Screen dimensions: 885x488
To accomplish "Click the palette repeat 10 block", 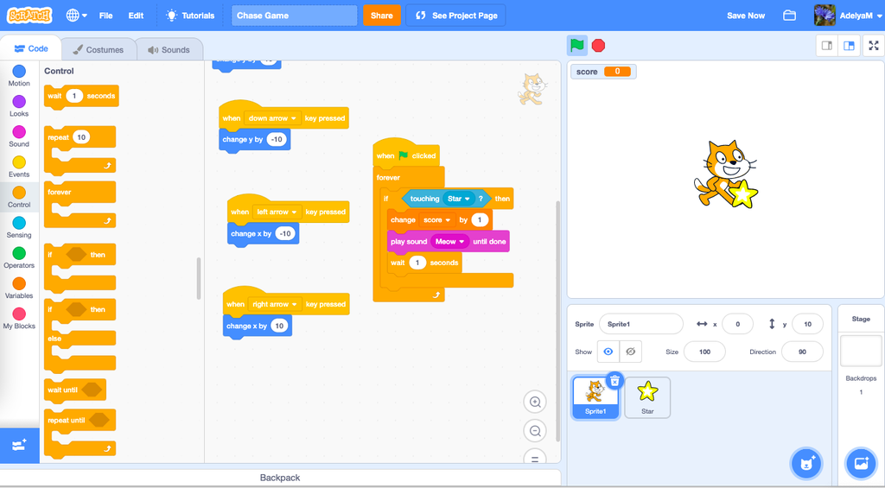I will pos(80,149).
